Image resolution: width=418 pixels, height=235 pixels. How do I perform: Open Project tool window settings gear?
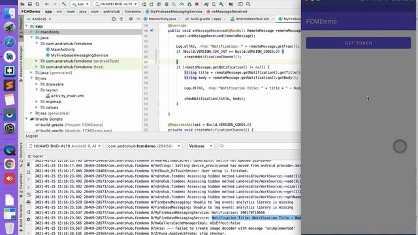[x=131, y=19]
